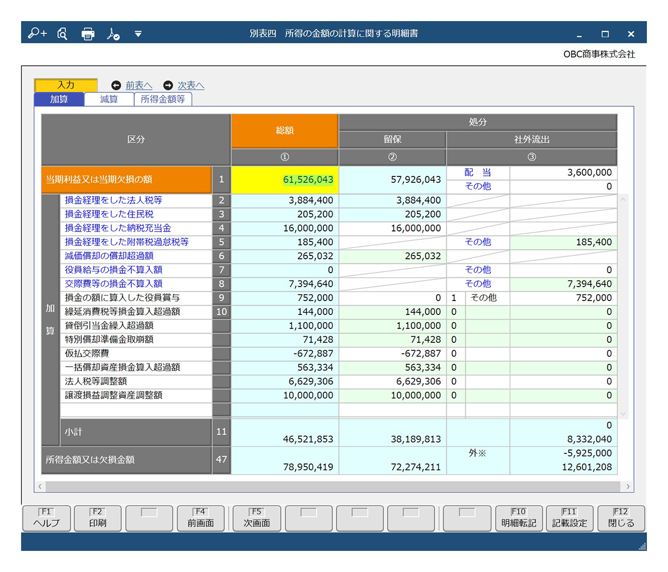668x572 pixels.
Task: Click the window resize grip icon
Action: pos(642,546)
